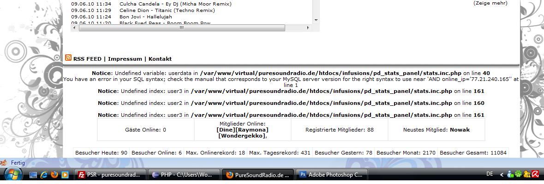Click the playlist scroll-down arrow
Screen dimensions: 544x184
tap(316, 20)
